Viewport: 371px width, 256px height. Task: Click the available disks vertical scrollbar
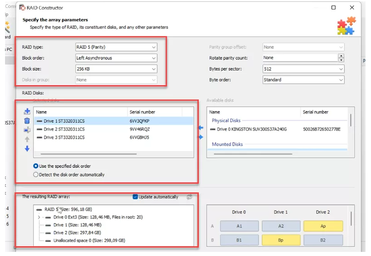click(x=351, y=120)
